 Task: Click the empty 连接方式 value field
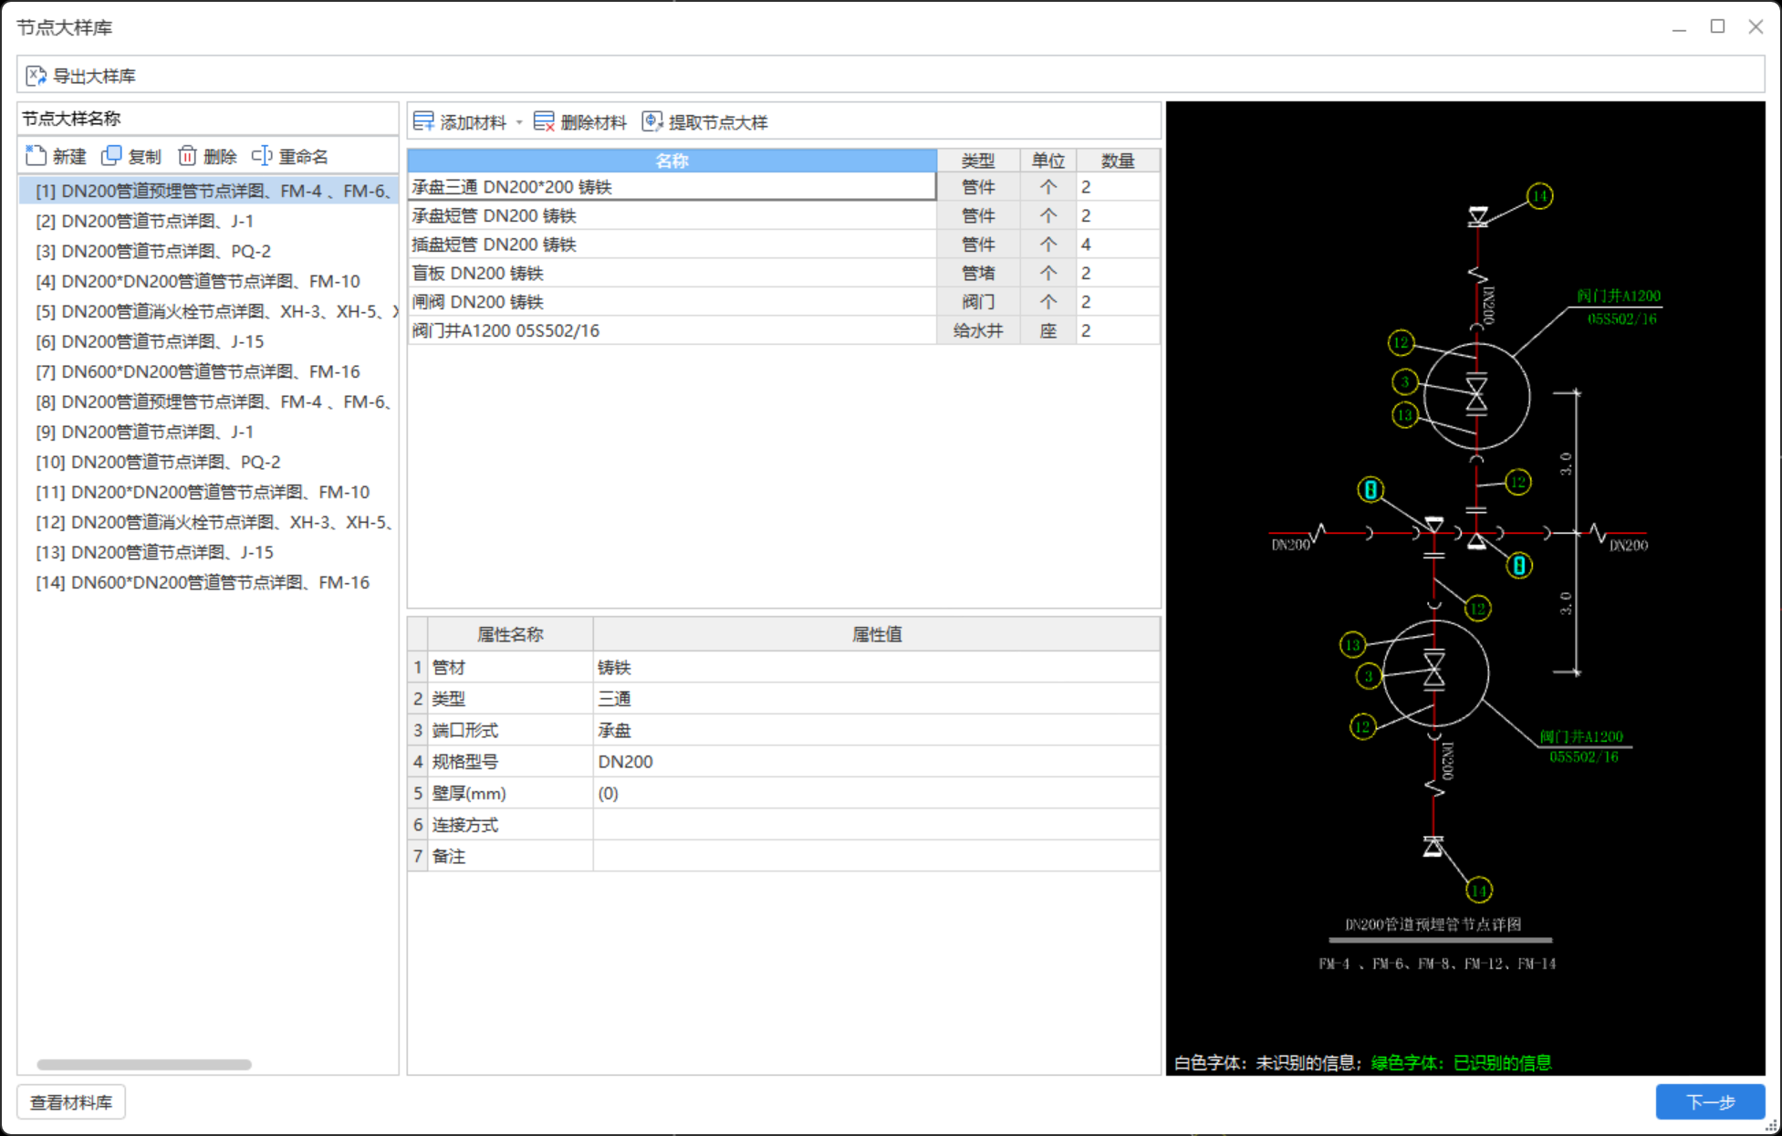(876, 825)
